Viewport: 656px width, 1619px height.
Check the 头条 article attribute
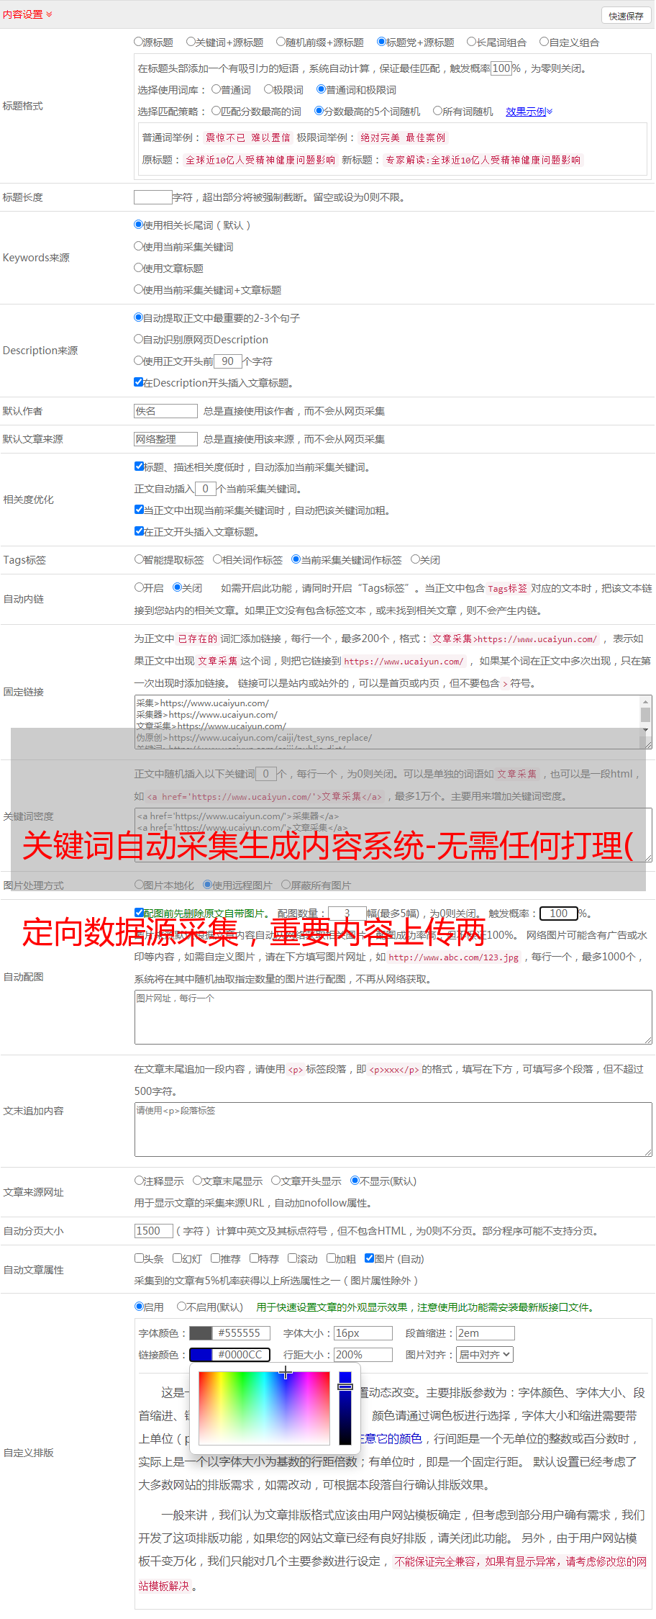(139, 1258)
